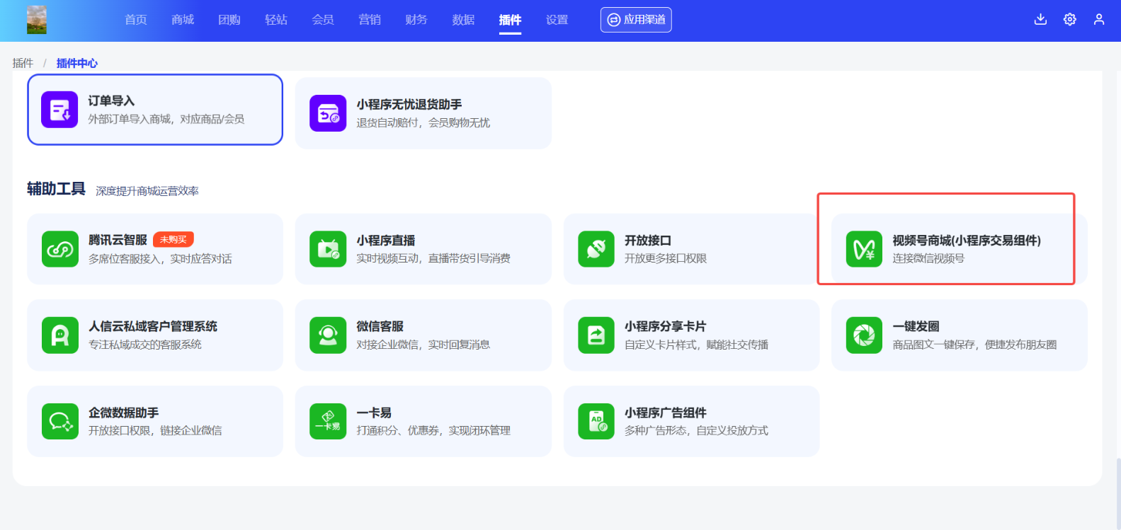The width and height of the screenshot is (1121, 530).
Task: Go to the 营销 menu tab
Action: tap(370, 20)
